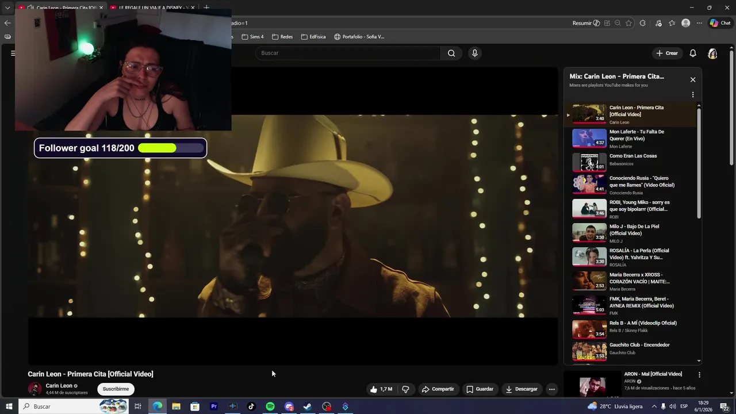This screenshot has height=414, width=736.
Task: Open options menu for ARON - Mal video
Action: point(699,374)
